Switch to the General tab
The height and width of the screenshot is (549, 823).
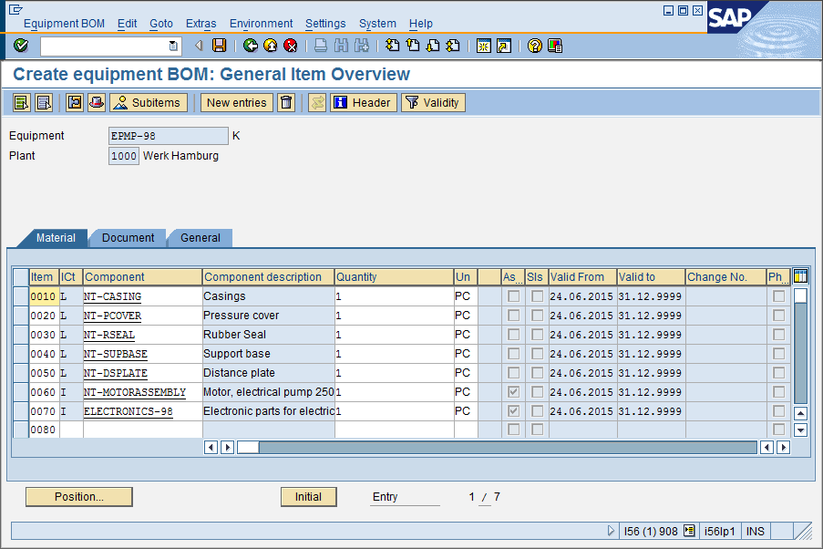click(x=200, y=238)
